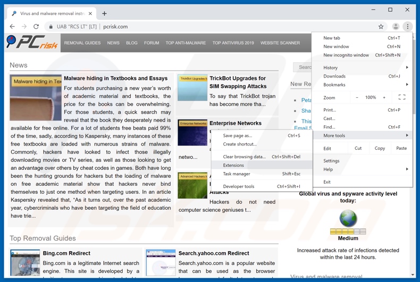Open WEBSITE SCANNER nav link

point(280,43)
